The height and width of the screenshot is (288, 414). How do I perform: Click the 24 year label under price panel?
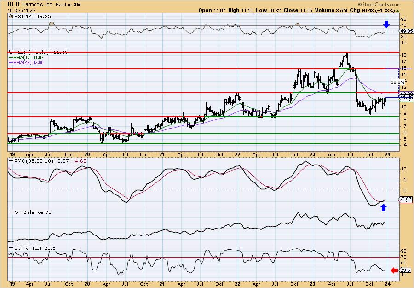coord(387,154)
